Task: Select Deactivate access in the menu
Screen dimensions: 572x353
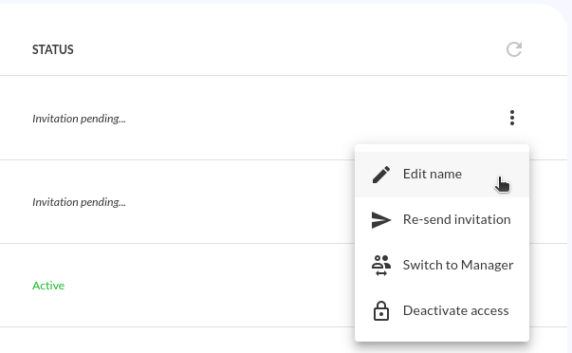Action: pos(442,310)
